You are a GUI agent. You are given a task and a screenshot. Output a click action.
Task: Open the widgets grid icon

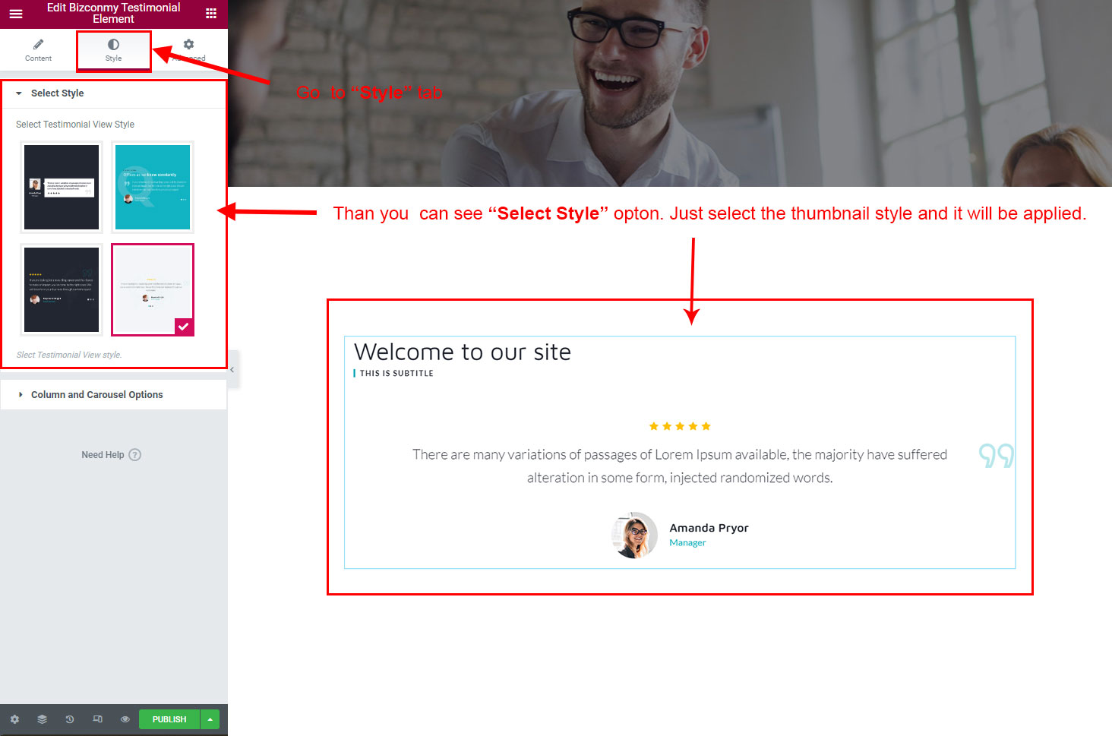click(211, 14)
